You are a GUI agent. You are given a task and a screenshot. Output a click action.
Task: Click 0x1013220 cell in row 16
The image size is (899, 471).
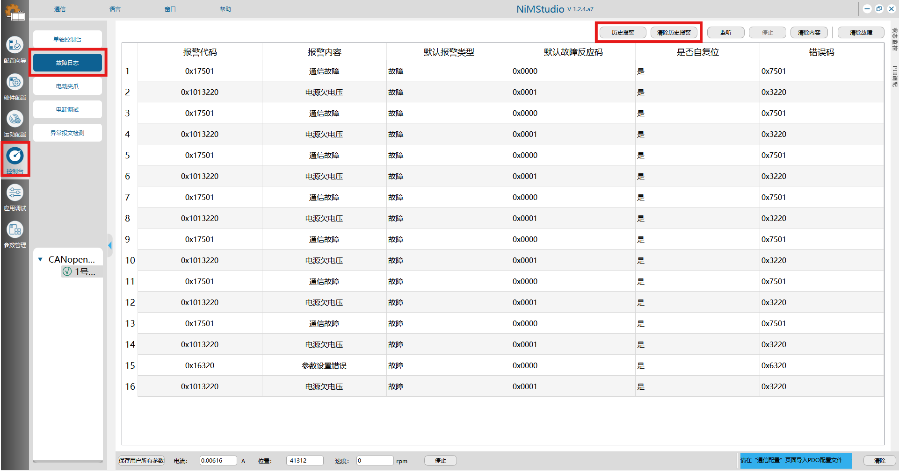pos(200,386)
